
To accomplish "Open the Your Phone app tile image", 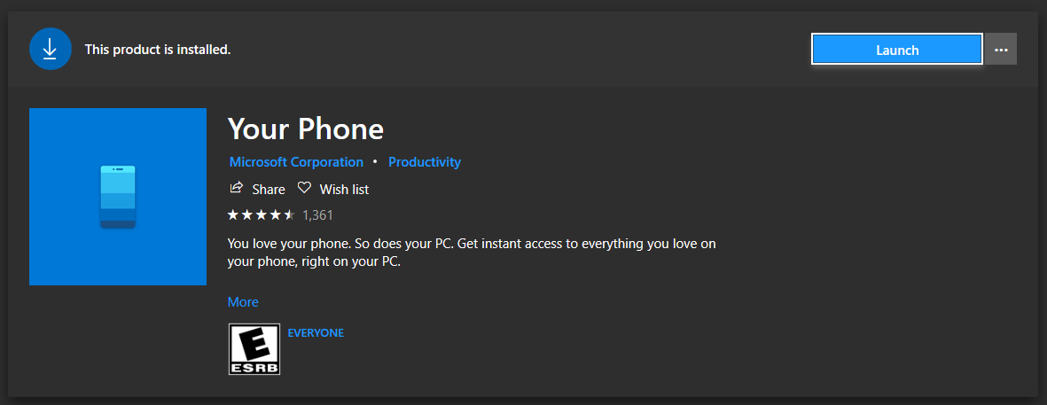I will pos(118,197).
